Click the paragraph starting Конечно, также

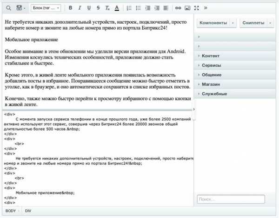point(98,102)
